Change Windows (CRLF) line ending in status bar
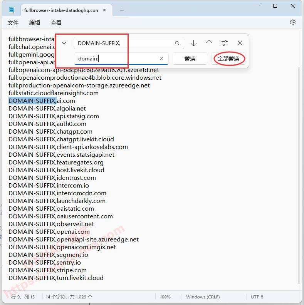Image resolution: width=304 pixels, height=305 pixels. (x=204, y=297)
